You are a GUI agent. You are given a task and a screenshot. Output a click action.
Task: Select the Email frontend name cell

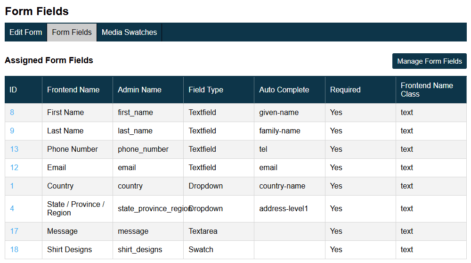[x=78, y=167]
